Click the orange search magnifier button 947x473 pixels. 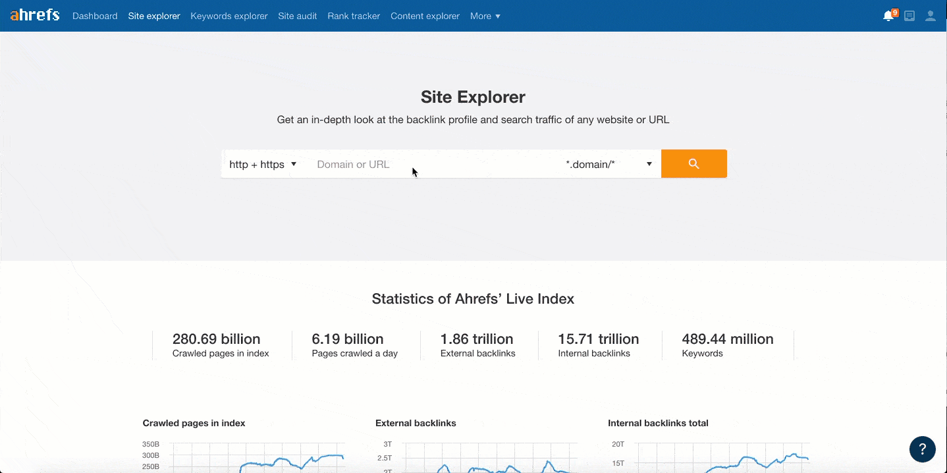[694, 163]
